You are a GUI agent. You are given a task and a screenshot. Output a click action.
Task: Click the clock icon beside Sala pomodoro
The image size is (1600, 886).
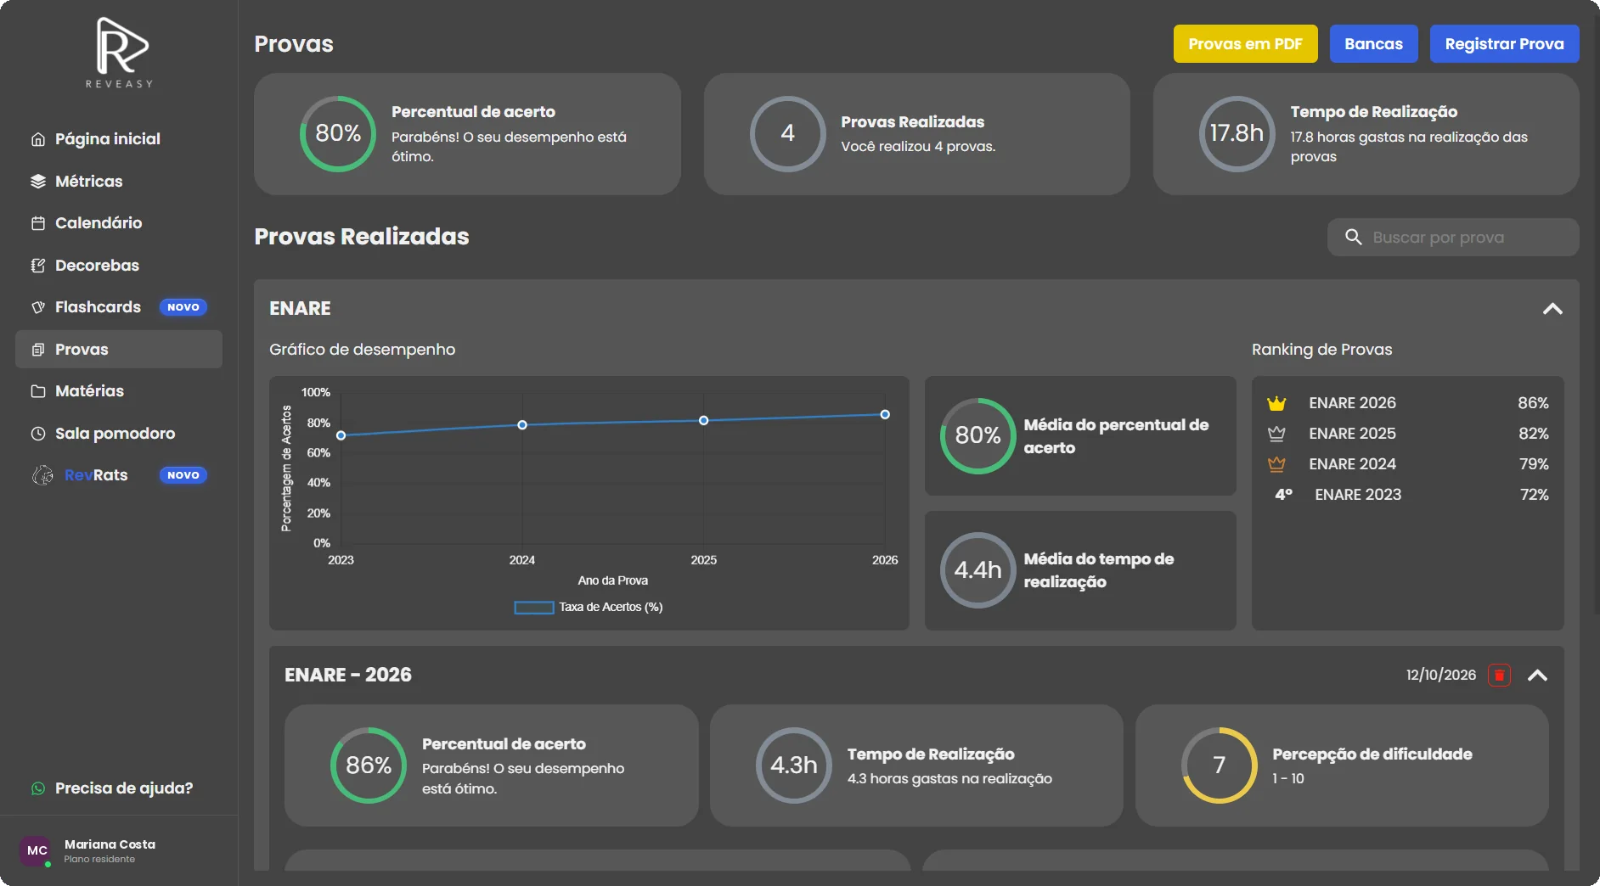[38, 434]
